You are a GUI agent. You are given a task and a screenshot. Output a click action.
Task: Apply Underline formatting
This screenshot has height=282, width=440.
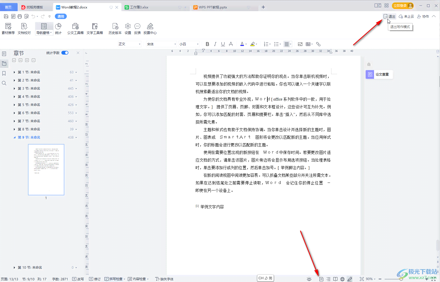pyautogui.click(x=223, y=44)
